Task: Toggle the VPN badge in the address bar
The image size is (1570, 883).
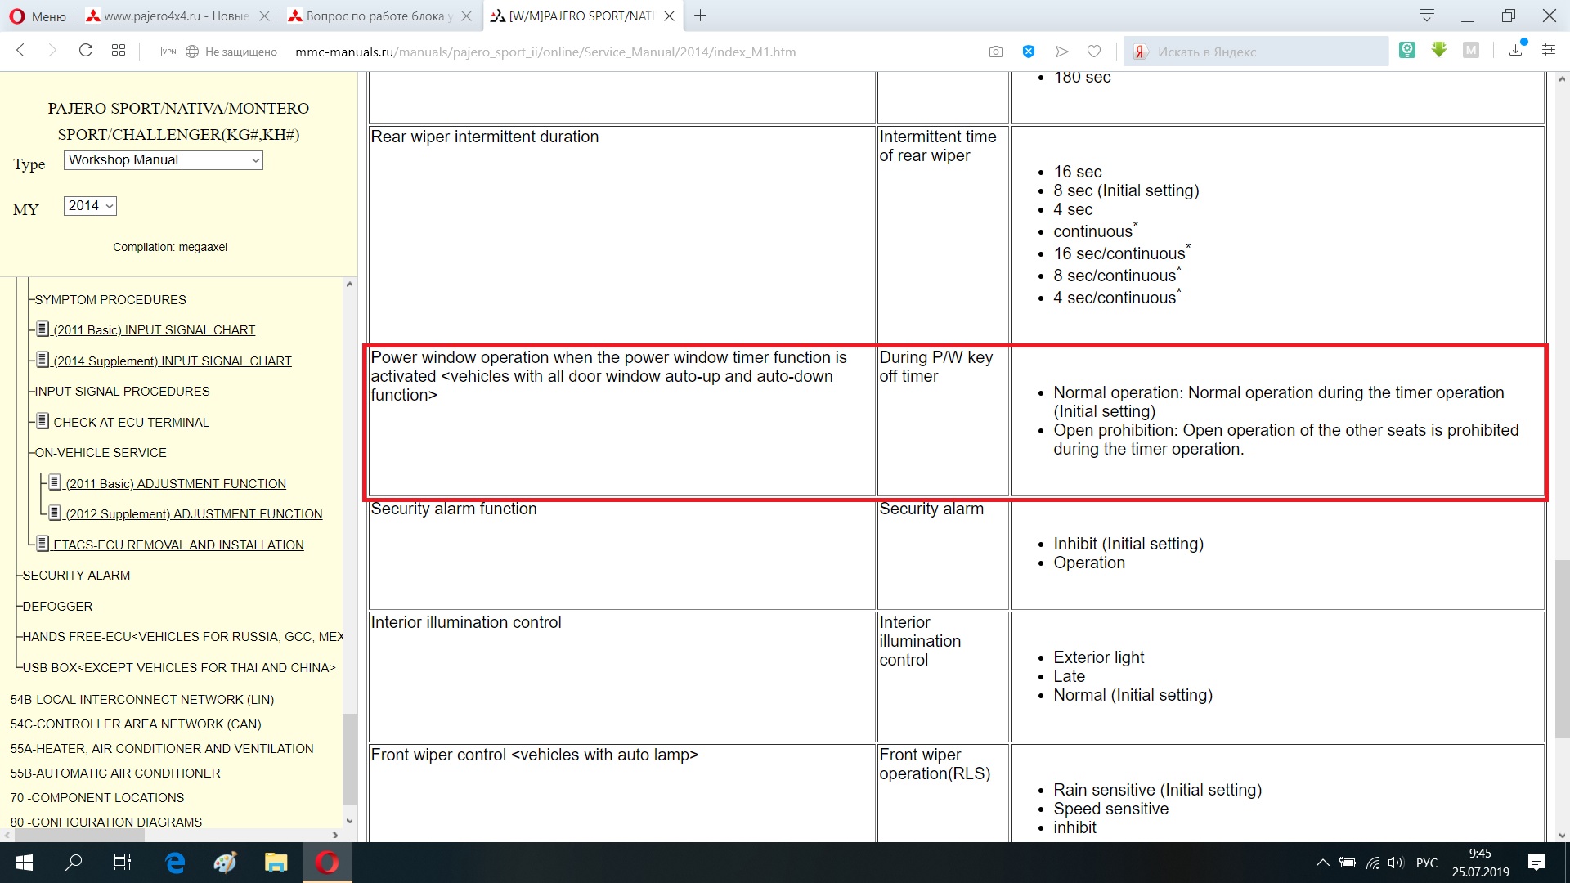Action: [x=169, y=52]
